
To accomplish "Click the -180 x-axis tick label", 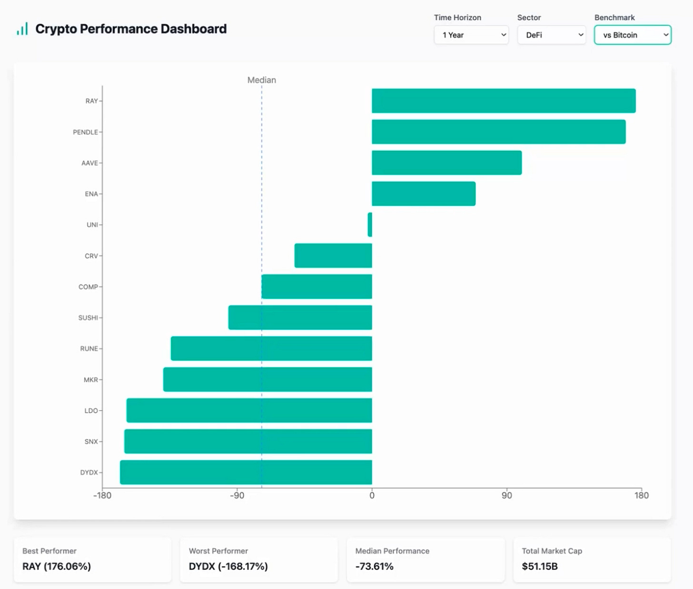I will pos(102,495).
